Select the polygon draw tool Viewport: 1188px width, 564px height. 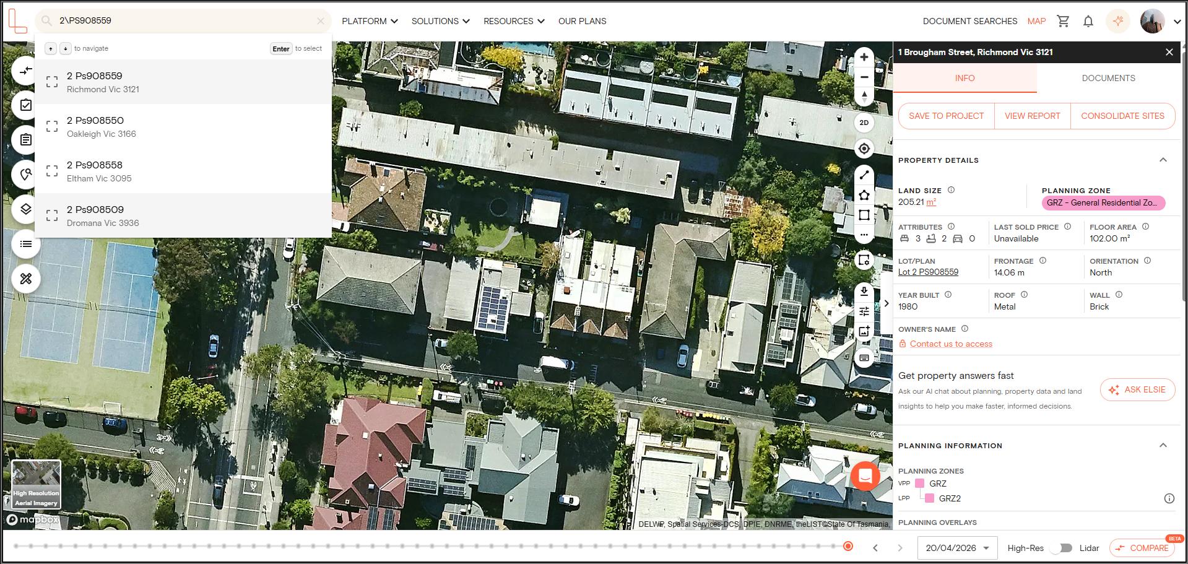click(864, 195)
